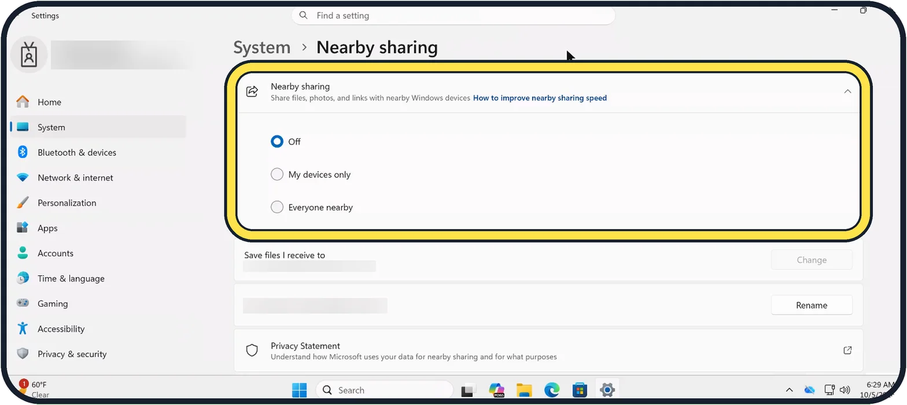Click the volume speaker tray icon
Viewport: 907px width, 405px height.
845,390
